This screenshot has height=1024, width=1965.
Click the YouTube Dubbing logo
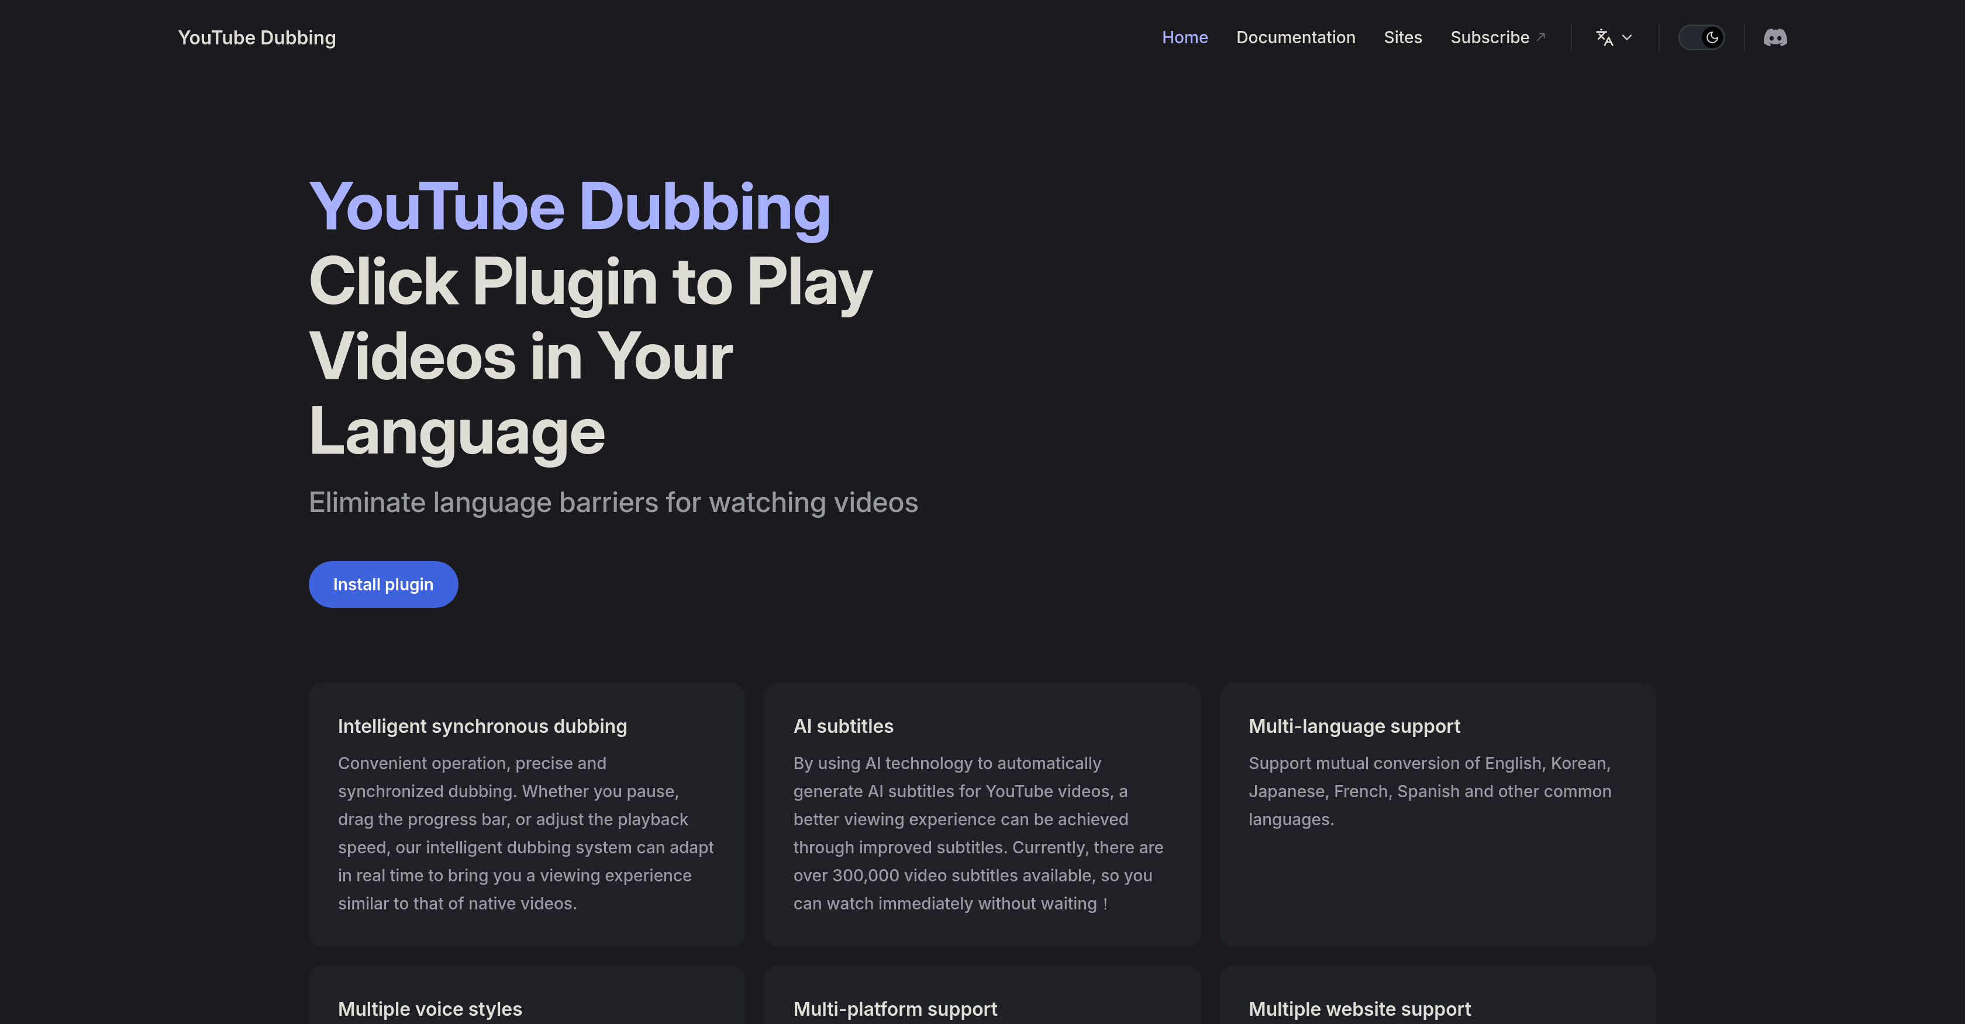point(256,37)
